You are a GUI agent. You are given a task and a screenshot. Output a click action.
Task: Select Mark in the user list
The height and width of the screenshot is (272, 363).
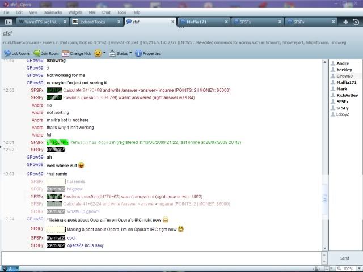click(341, 89)
